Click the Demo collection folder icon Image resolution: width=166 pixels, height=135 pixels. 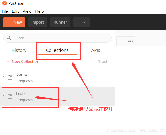coord(10,77)
